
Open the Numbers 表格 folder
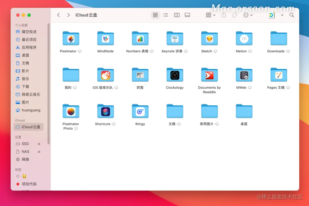click(x=140, y=38)
